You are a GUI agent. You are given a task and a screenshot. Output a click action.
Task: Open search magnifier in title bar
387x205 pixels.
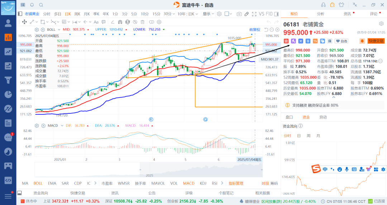[x=41, y=5]
